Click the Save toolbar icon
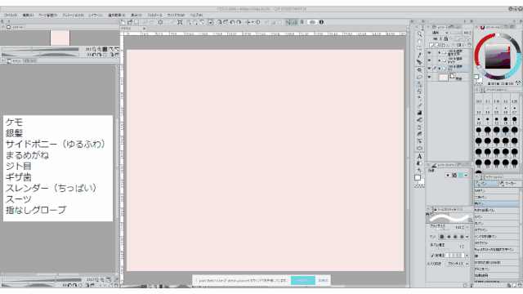Image resolution: width=523 pixels, height=294 pixels. (x=136, y=22)
